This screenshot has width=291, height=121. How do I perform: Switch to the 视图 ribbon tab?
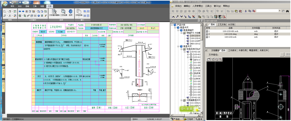(42, 6)
